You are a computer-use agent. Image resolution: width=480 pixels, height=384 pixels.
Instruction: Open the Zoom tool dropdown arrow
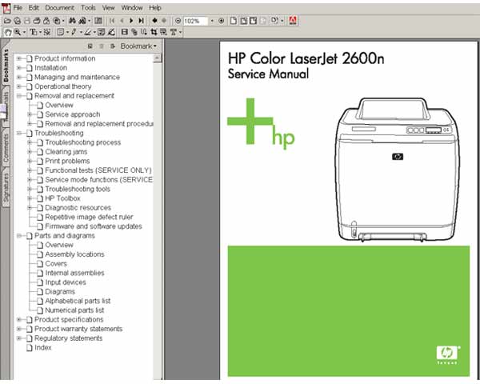tap(24, 32)
